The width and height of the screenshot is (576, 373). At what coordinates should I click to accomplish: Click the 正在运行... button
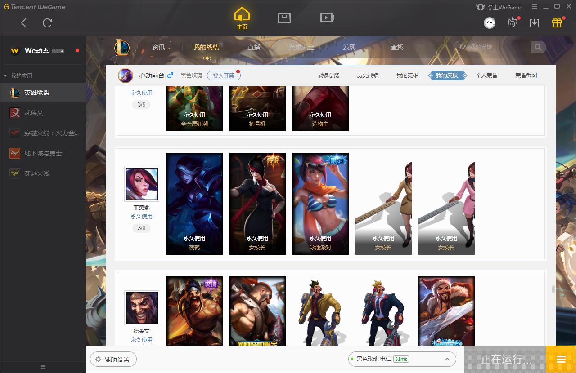(x=505, y=359)
